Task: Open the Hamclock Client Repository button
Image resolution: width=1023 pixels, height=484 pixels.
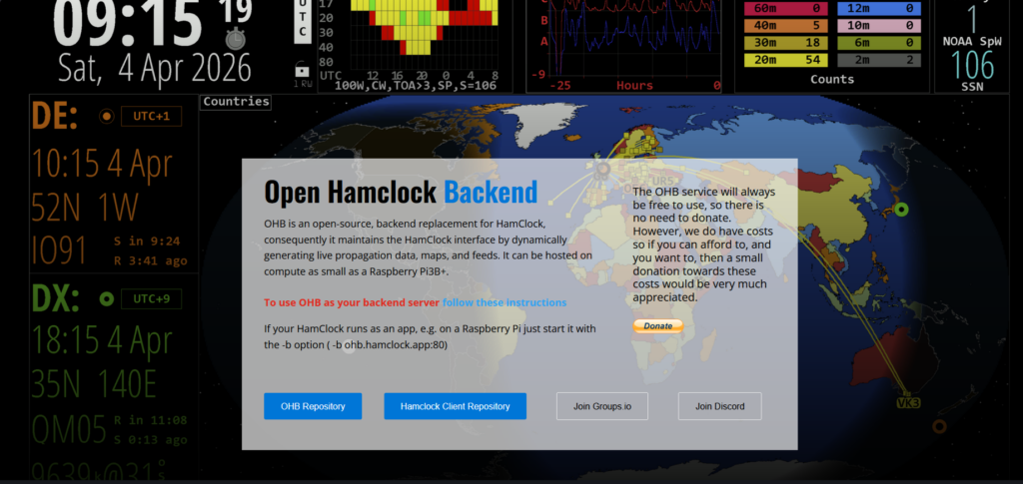Action: pos(455,406)
